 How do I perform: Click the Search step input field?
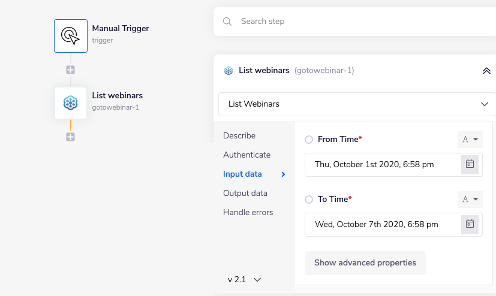(x=360, y=22)
